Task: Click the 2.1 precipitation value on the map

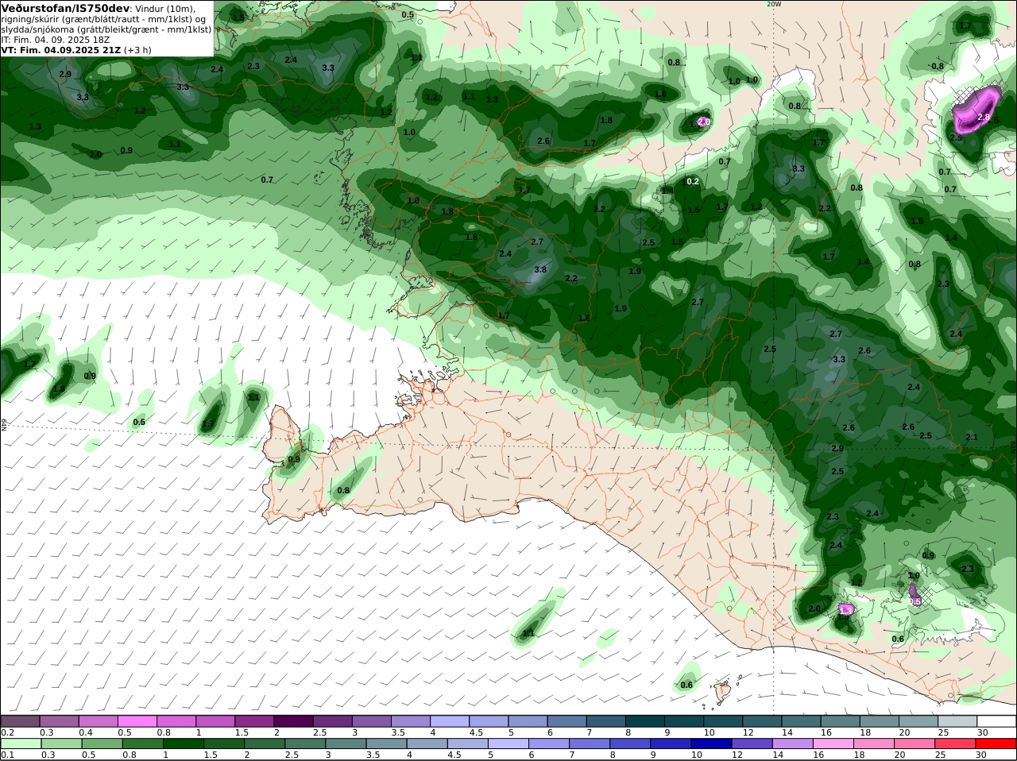Action: pos(972,438)
